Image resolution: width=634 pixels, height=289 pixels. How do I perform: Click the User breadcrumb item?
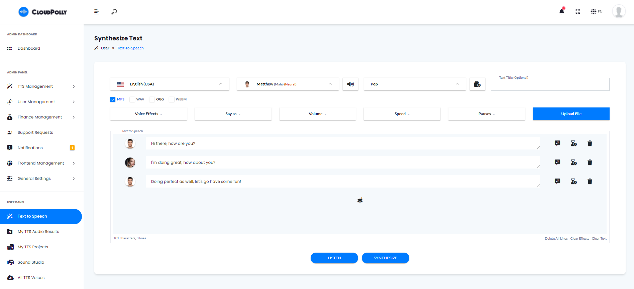point(105,48)
